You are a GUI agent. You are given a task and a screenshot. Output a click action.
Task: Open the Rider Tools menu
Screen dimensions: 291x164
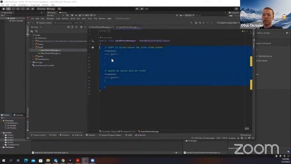pos(90,19)
